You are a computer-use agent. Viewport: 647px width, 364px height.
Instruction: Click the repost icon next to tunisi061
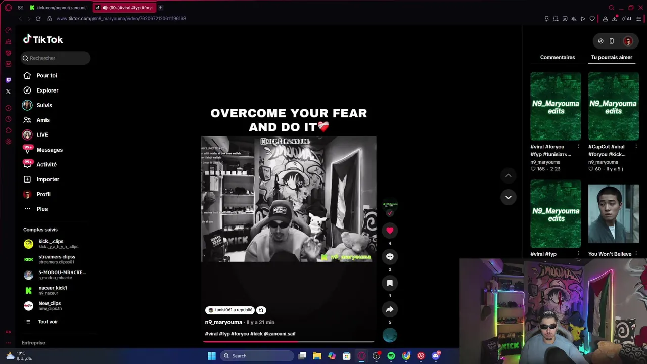point(261,310)
